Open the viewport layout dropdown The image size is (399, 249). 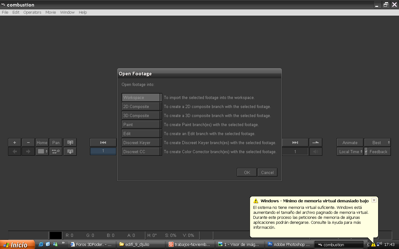[42, 152]
